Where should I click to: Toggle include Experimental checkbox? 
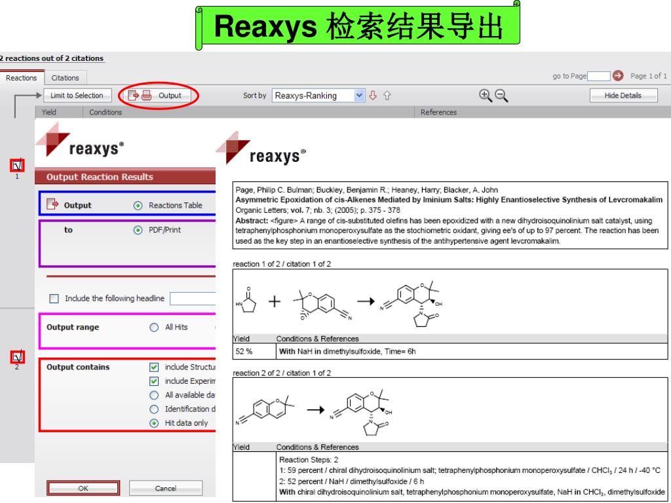(x=154, y=381)
